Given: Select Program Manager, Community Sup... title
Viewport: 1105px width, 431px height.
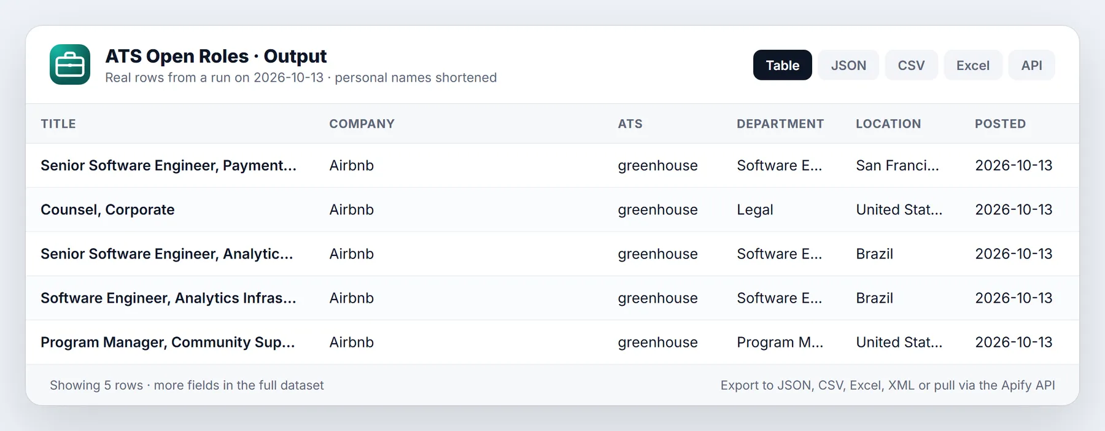Looking at the screenshot, I should [168, 343].
